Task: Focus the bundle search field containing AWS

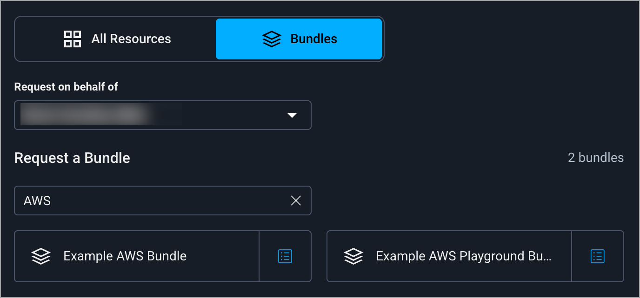Action: click(x=153, y=201)
